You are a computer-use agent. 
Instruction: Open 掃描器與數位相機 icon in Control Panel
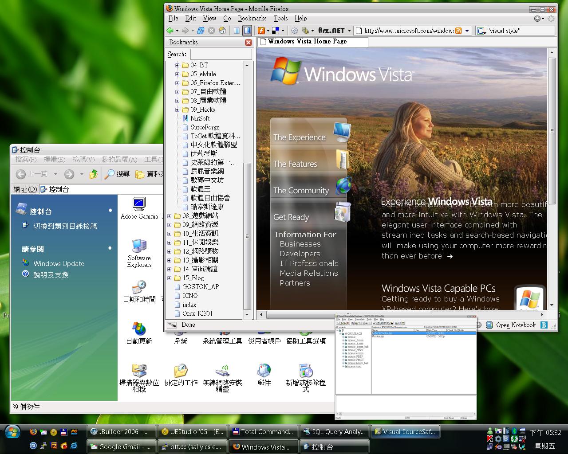139,378
